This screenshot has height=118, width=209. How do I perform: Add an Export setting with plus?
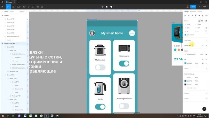tap(206, 99)
